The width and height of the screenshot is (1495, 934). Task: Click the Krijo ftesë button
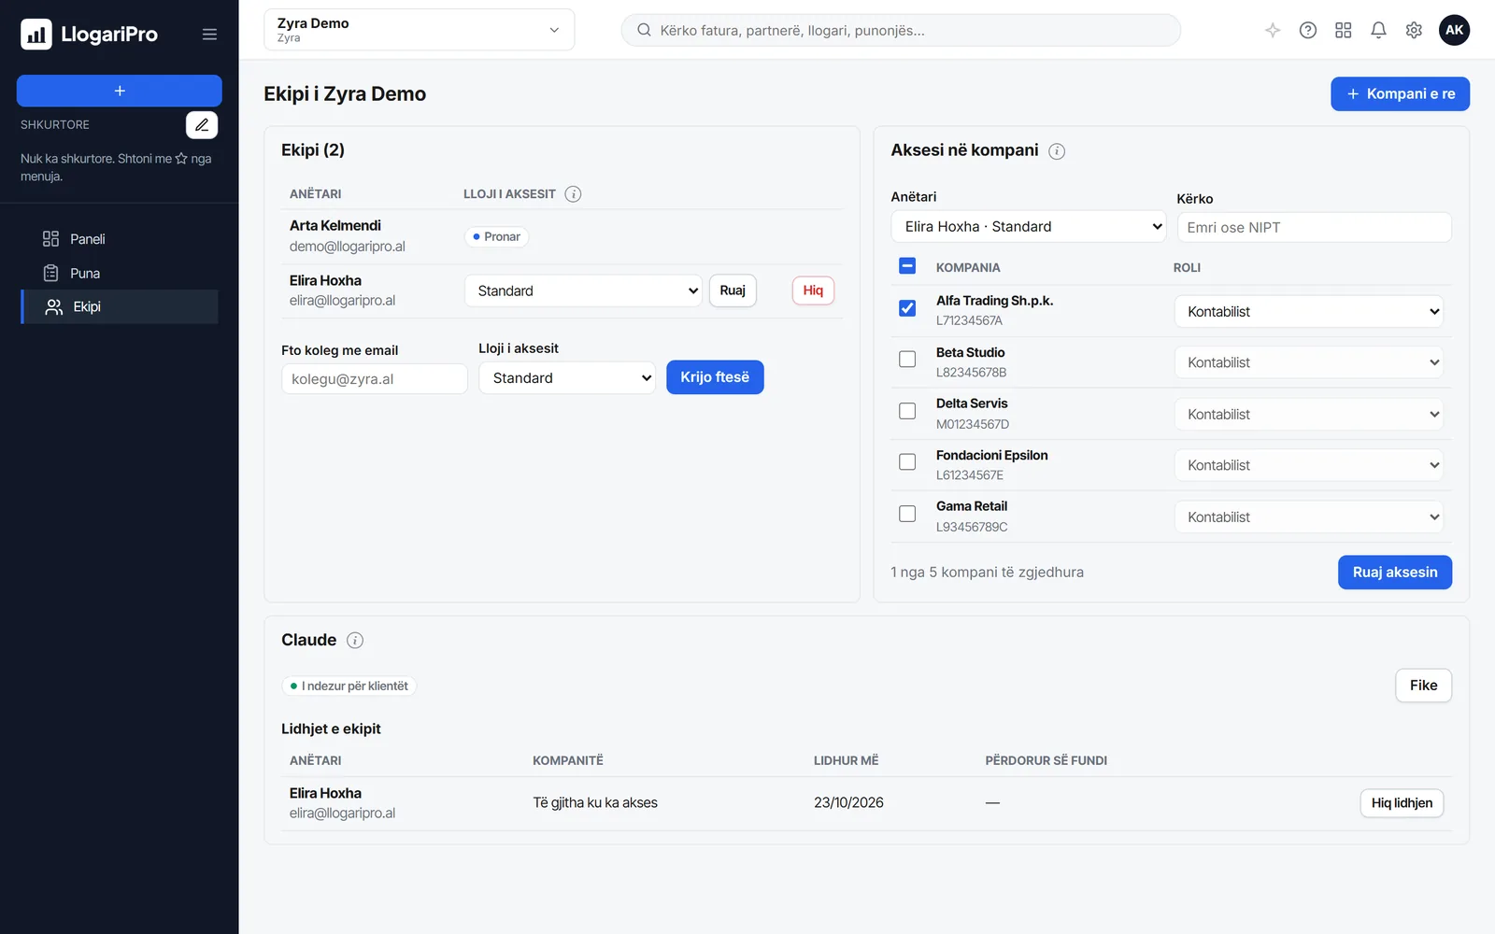click(x=715, y=377)
